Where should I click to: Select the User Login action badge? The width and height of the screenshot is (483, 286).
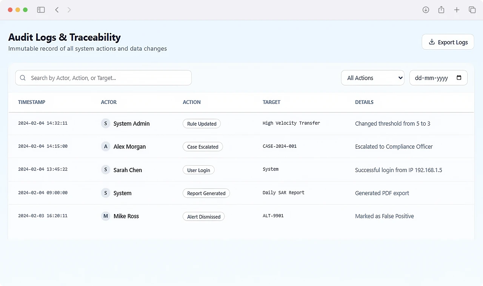pyautogui.click(x=198, y=170)
